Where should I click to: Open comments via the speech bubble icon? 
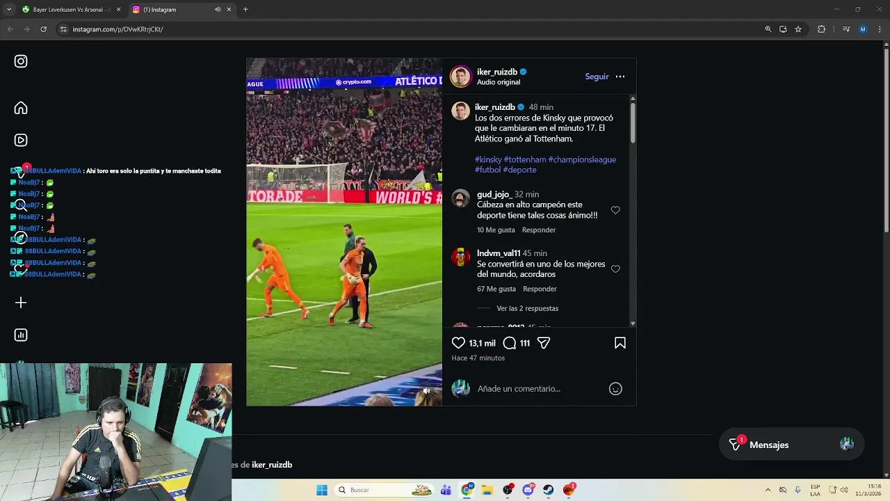[x=510, y=343]
